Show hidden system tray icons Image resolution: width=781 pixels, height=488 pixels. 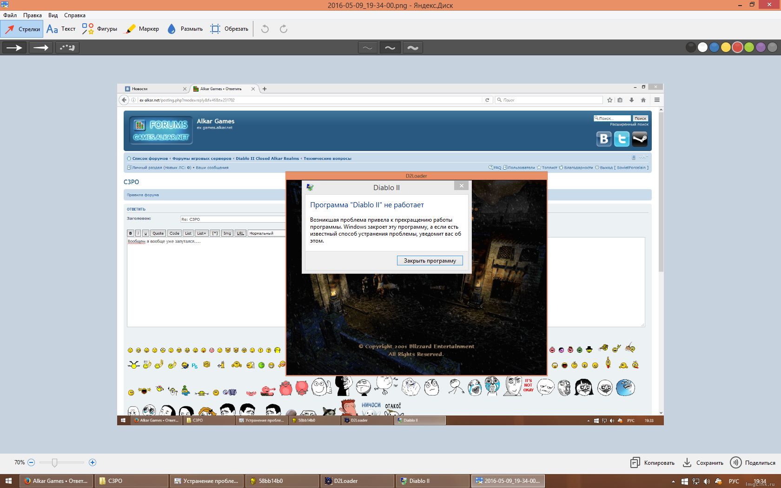point(673,481)
